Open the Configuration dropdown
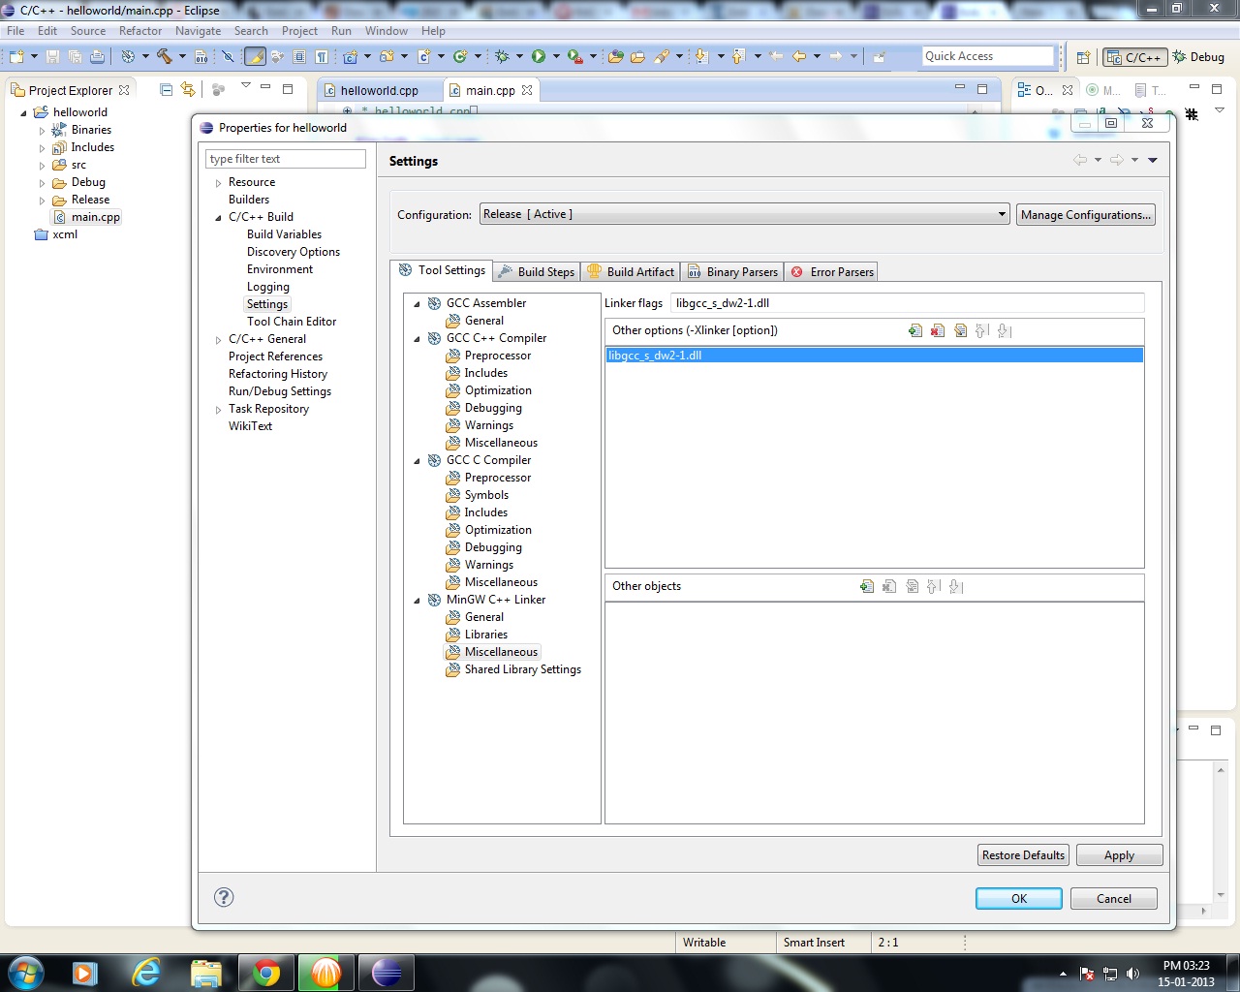This screenshot has width=1240, height=992. click(x=745, y=214)
